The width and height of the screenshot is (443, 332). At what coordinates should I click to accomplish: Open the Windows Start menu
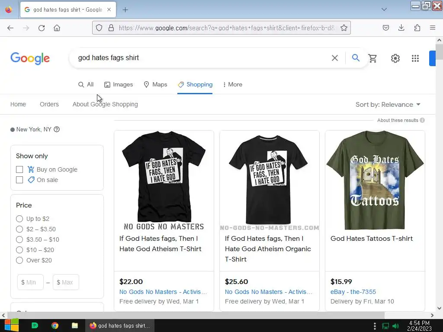click(x=12, y=325)
